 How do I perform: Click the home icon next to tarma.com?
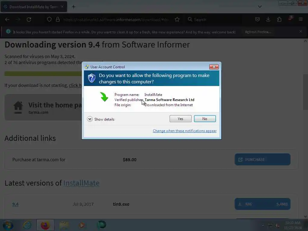(18, 107)
